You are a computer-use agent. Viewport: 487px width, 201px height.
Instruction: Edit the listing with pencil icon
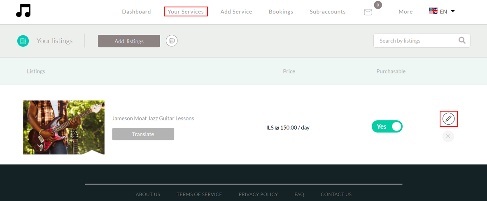click(x=448, y=119)
